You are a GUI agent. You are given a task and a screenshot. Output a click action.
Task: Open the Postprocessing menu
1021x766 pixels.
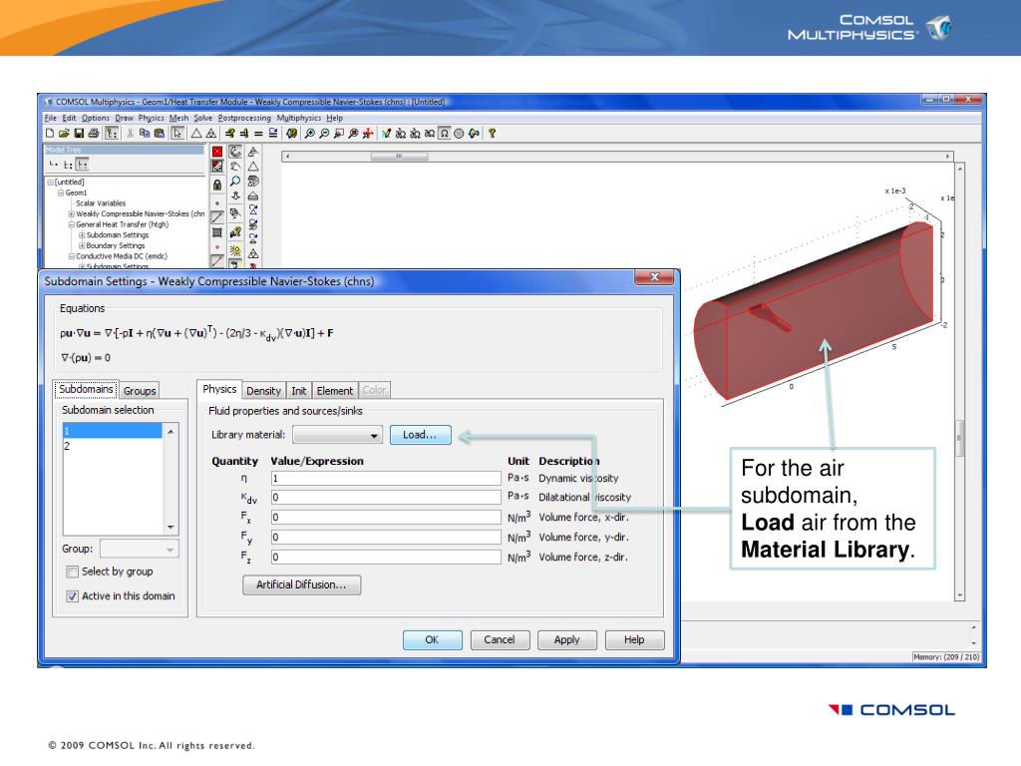coord(244,118)
